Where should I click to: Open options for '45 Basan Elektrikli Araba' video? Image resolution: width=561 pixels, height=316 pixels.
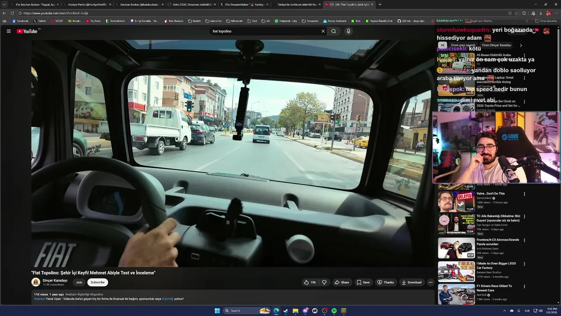(x=524, y=56)
